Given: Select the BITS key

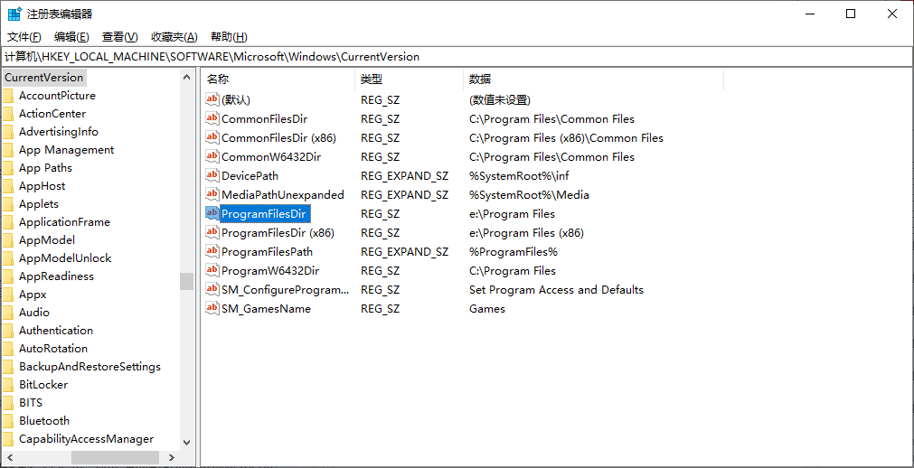Looking at the screenshot, I should click(x=31, y=403).
